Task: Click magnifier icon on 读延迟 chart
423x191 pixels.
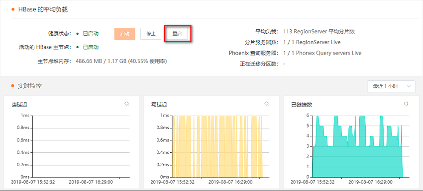Action: (x=126, y=104)
